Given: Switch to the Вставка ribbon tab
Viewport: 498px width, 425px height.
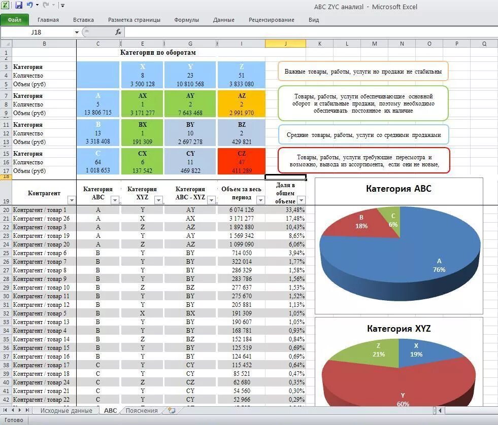Looking at the screenshot, I should coord(83,20).
